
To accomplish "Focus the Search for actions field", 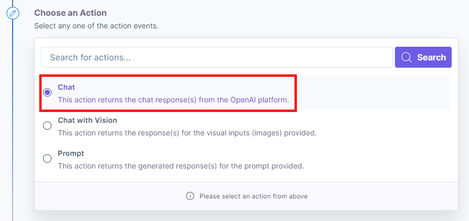I will [216, 57].
